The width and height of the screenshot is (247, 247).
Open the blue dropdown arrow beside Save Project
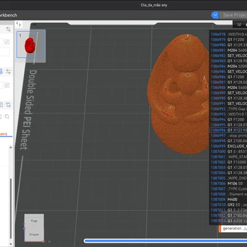point(215,15)
